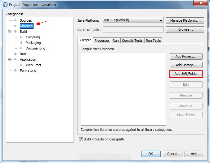Click the Add Project button
Image resolution: width=210 pixels, height=163 pixels.
[186, 56]
